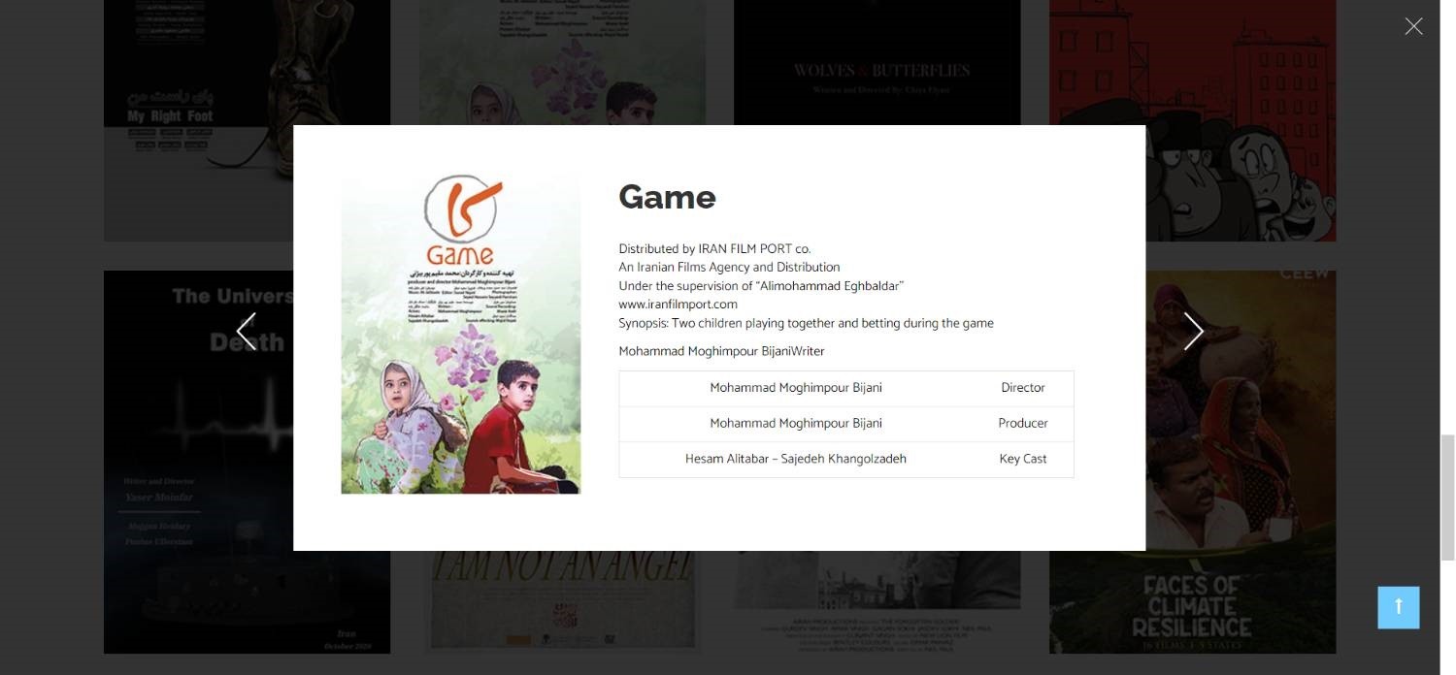The height and width of the screenshot is (675, 1456).
Task: Close the lightbox with the X icon
Action: coord(1413,26)
